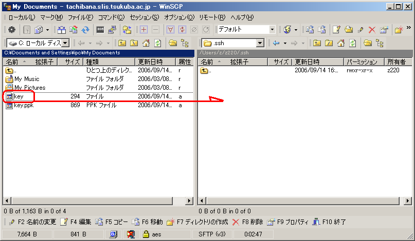Click remote panel Parent Directory icon
Viewport: 415px width, 241px height.
317,43
